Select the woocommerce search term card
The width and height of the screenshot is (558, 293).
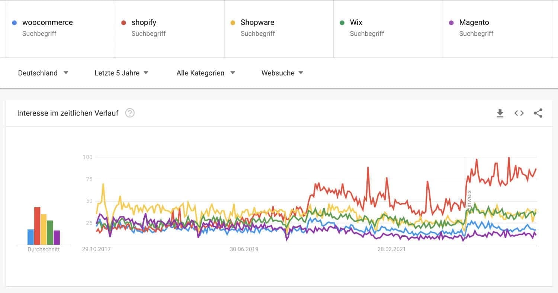(x=60, y=28)
